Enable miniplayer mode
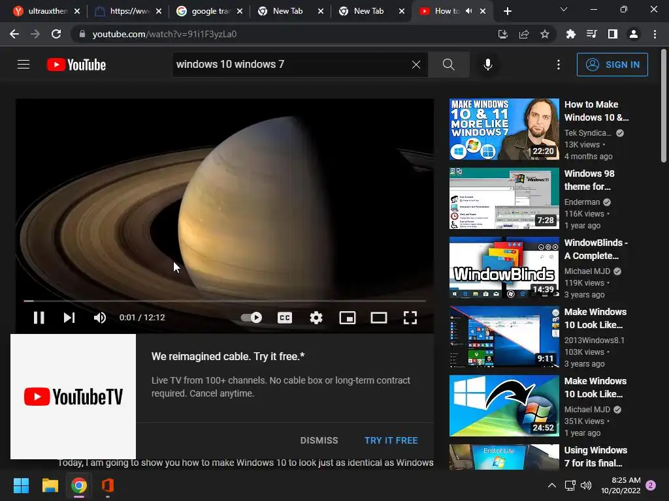 (348, 318)
